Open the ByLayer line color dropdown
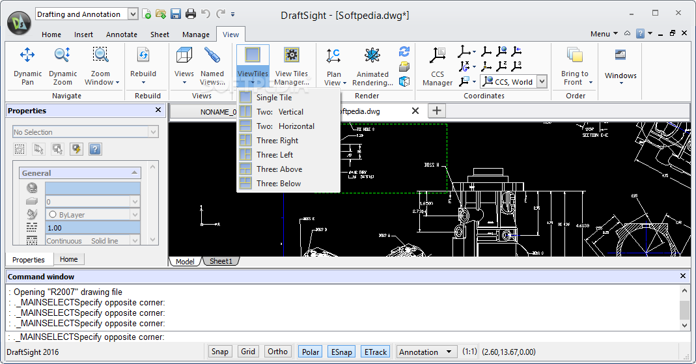The height and width of the screenshot is (364, 696). click(x=135, y=215)
